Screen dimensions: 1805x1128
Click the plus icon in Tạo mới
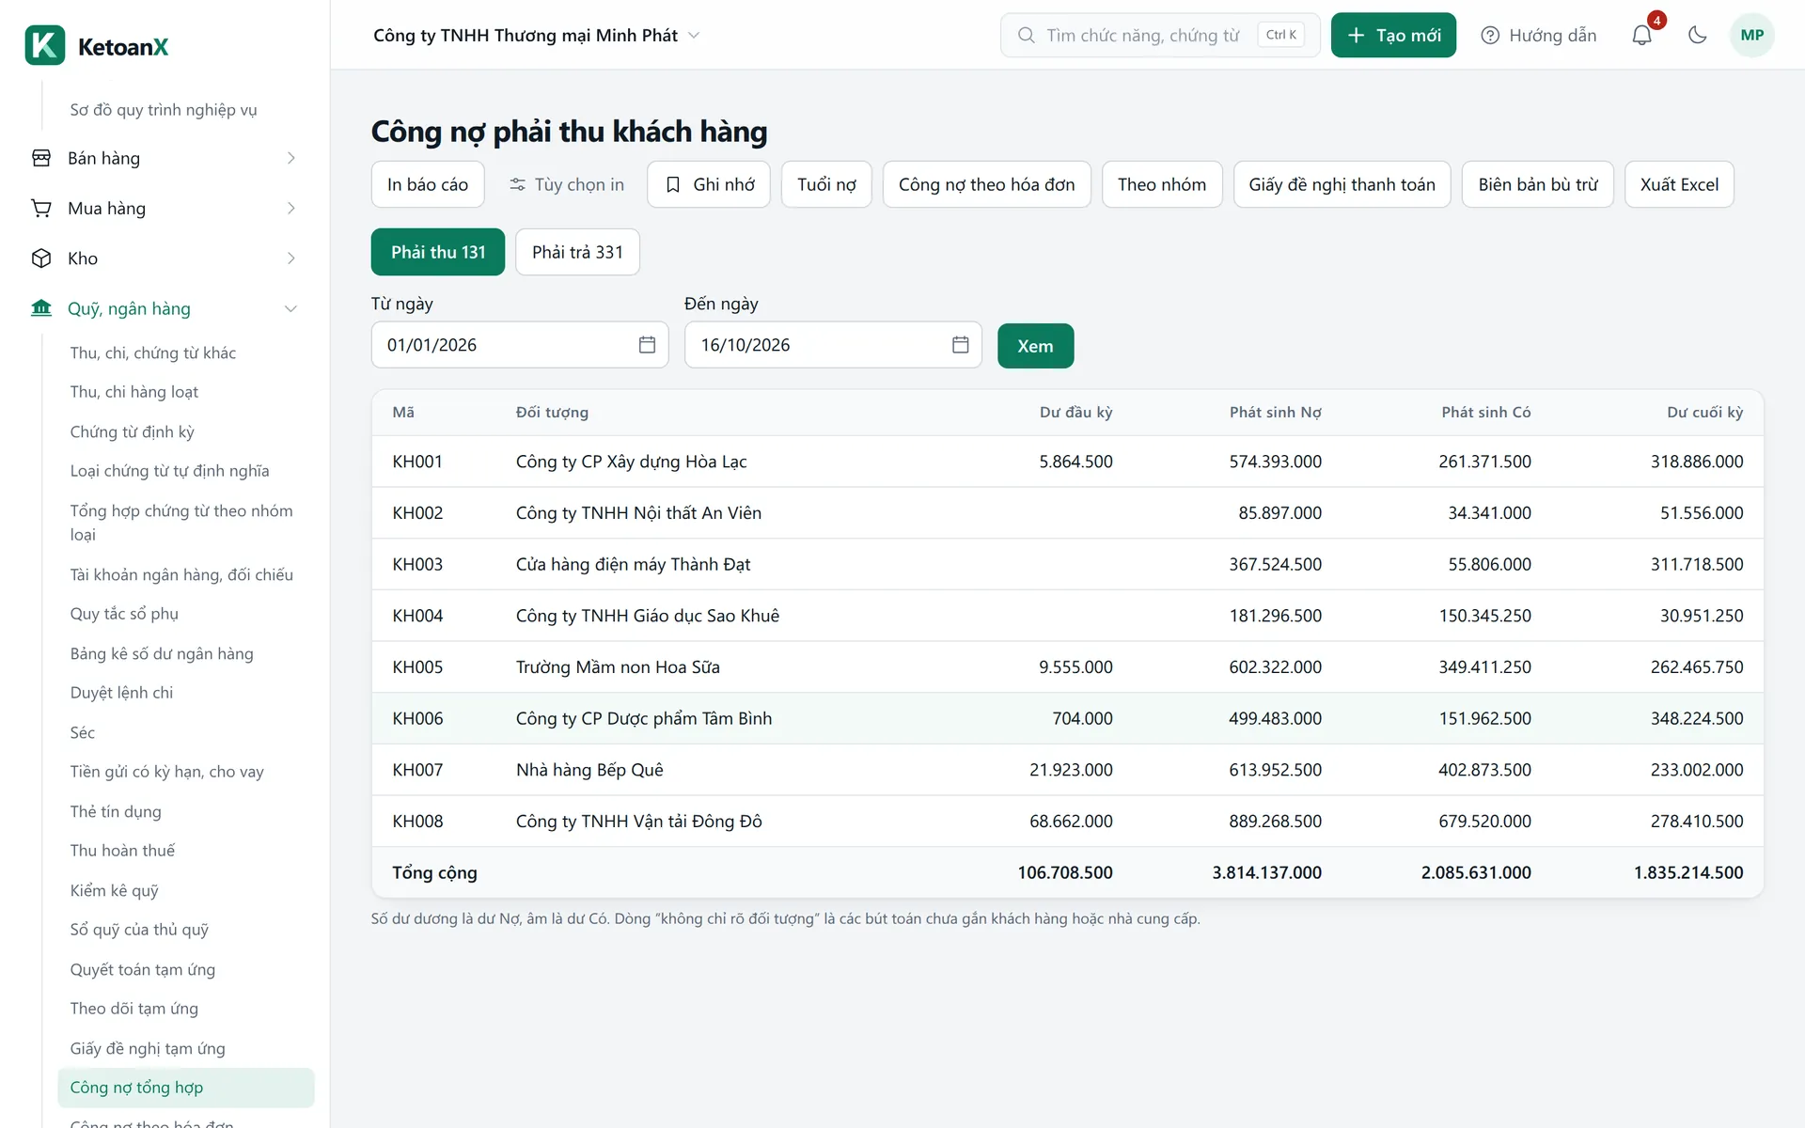point(1356,35)
